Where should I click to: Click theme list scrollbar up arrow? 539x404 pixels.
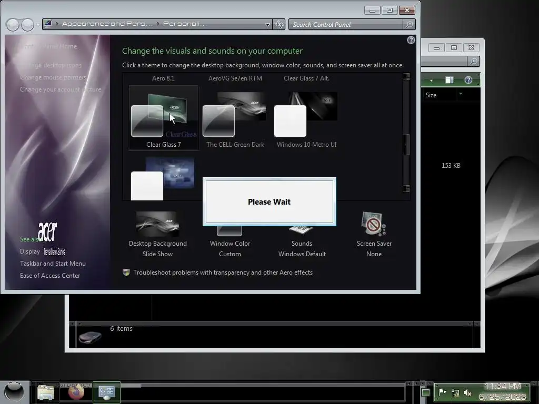tap(406, 77)
